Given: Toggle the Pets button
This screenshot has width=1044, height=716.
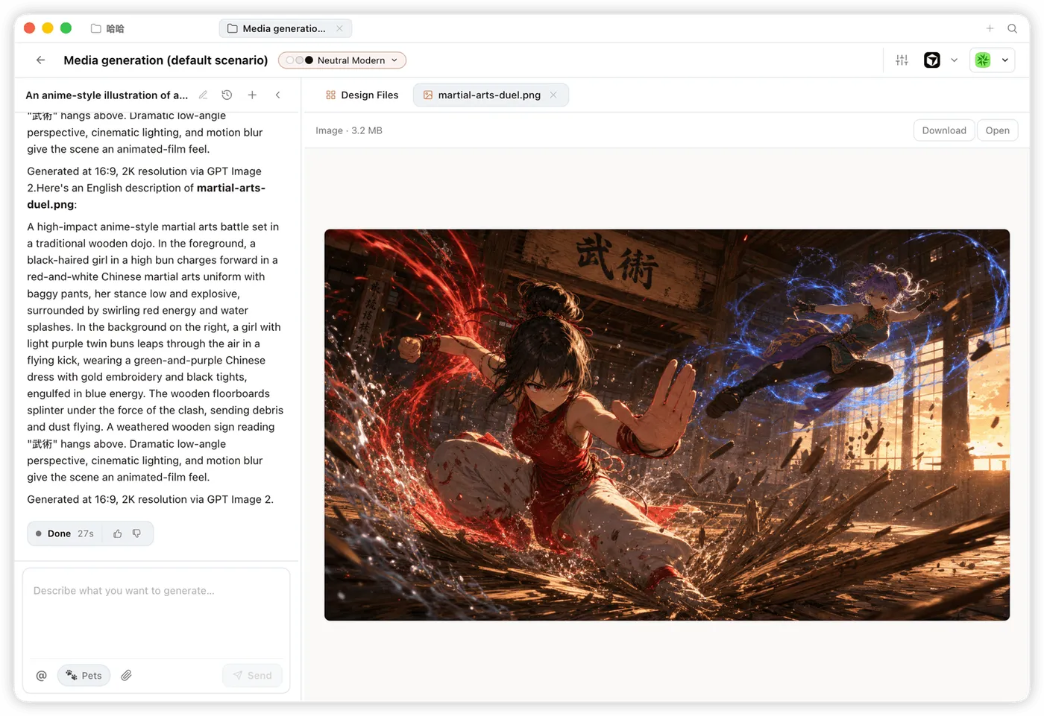Looking at the screenshot, I should point(84,676).
